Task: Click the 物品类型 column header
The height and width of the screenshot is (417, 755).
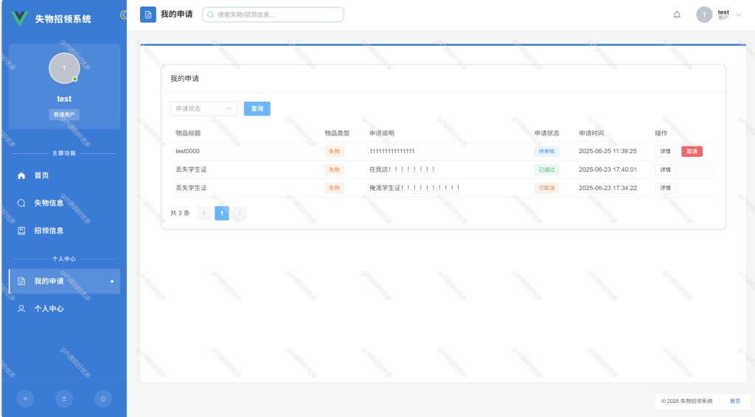Action: [337, 133]
